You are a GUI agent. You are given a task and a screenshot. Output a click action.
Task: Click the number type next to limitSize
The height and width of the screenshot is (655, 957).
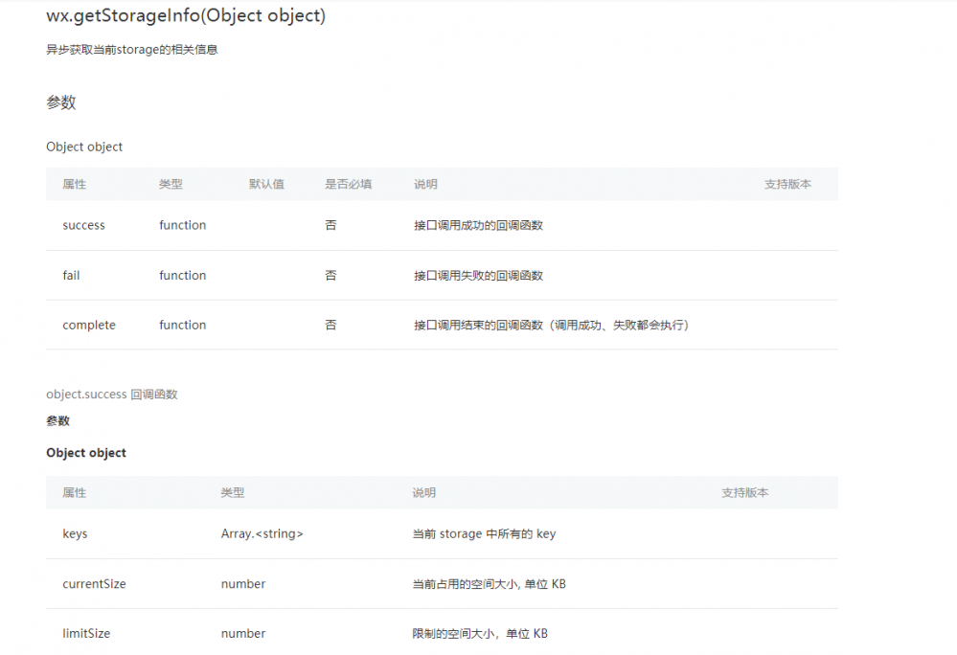coord(243,633)
